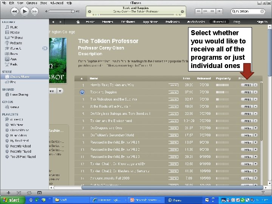272x204 pixels.
Task: Open the Audiobooks store tab
Action: pyautogui.click(x=196, y=22)
